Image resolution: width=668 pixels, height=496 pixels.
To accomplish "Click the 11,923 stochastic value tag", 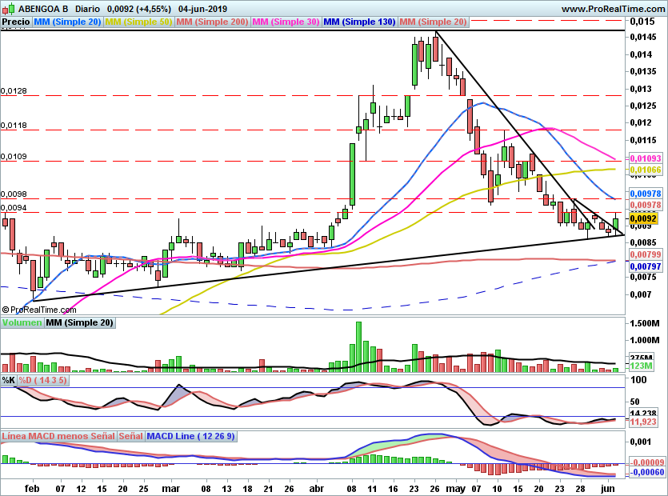I will [643, 422].
